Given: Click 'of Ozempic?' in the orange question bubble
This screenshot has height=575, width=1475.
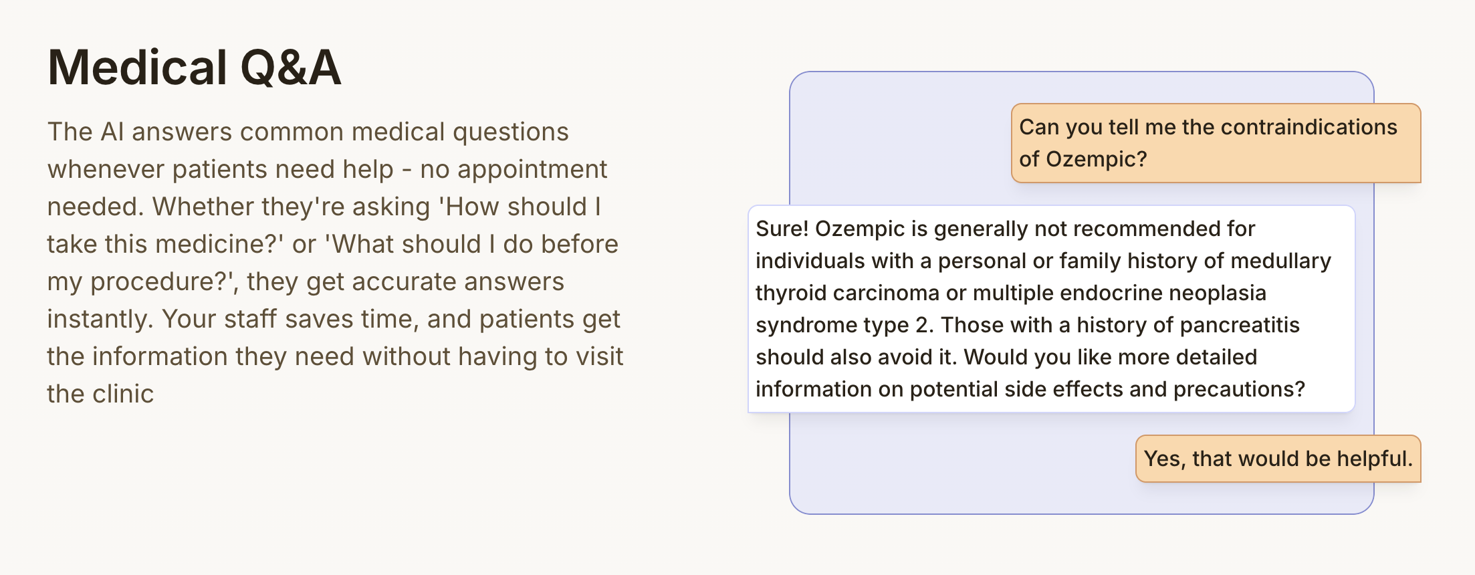Looking at the screenshot, I should [x=1083, y=159].
